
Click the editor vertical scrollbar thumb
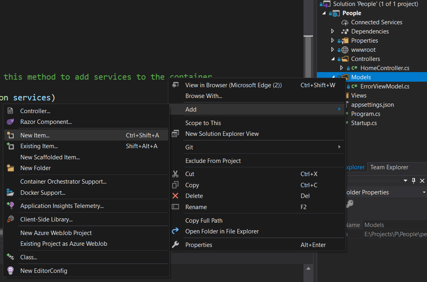[x=308, y=57]
